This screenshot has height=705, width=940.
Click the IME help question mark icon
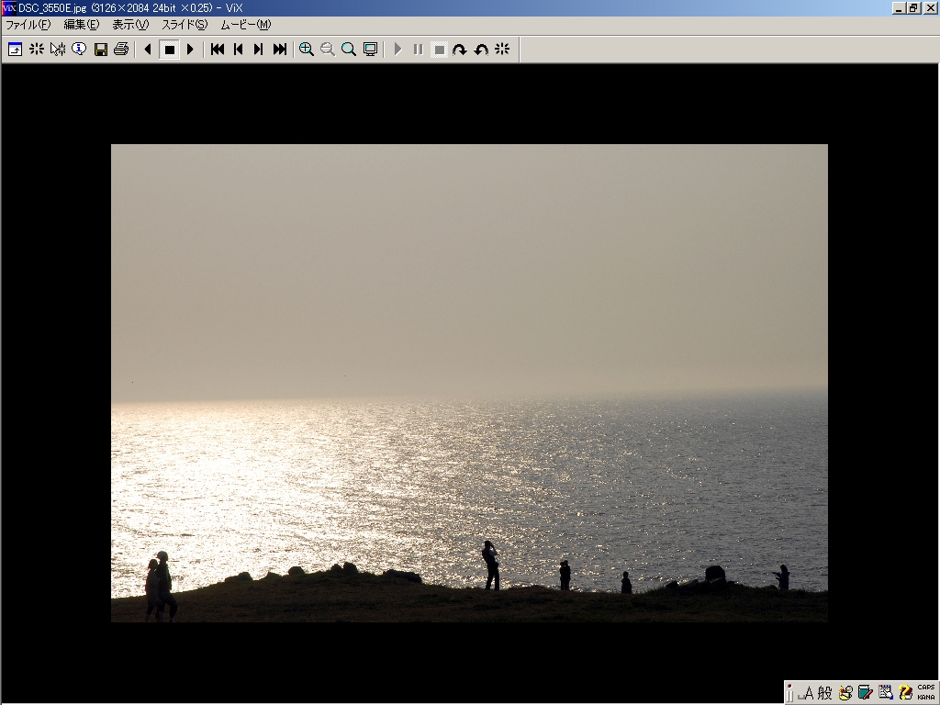coord(905,693)
